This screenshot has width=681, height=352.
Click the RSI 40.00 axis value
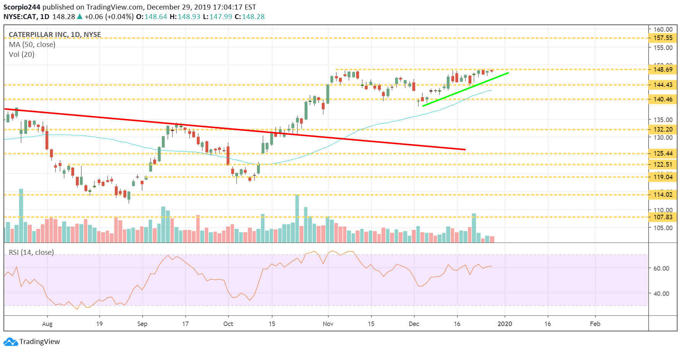662,294
